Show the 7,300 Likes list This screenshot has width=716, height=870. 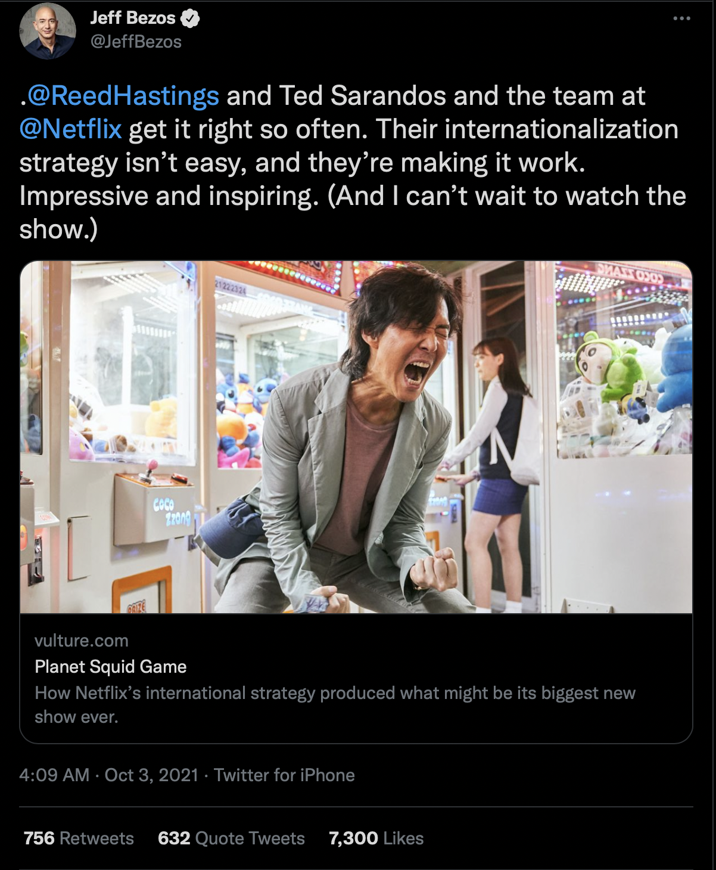point(376,838)
